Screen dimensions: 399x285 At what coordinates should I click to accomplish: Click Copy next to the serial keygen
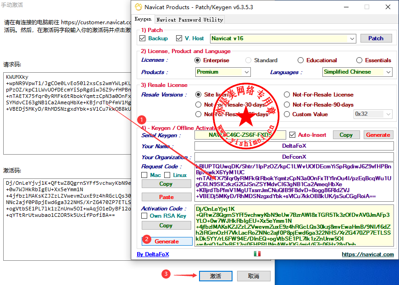[x=346, y=135]
